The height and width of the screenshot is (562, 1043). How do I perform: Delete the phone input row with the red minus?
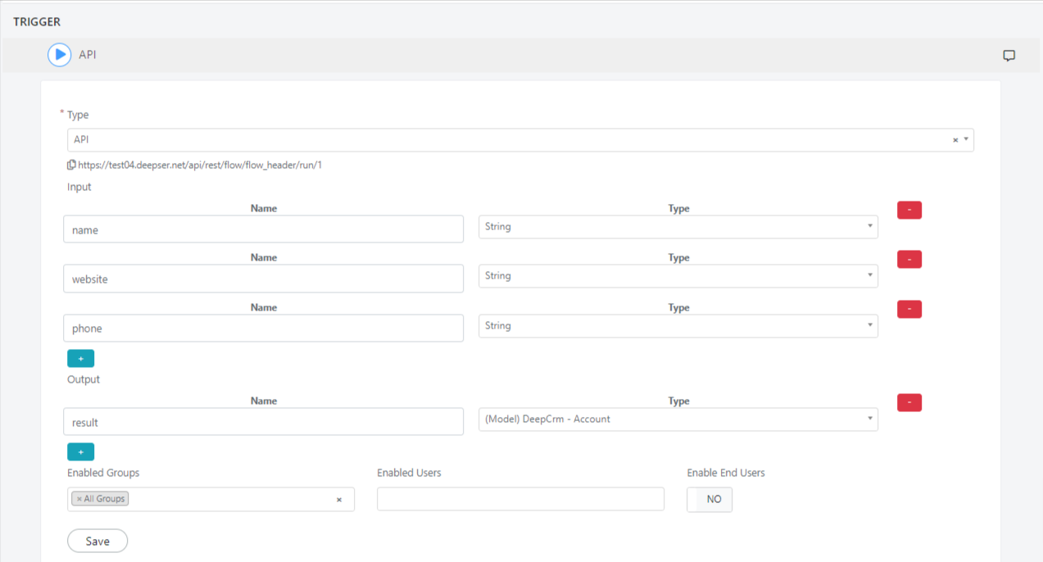pyautogui.click(x=909, y=310)
